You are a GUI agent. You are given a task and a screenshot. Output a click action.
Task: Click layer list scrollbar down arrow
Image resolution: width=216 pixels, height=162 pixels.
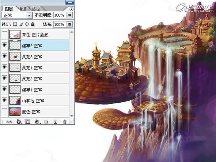[72, 116]
